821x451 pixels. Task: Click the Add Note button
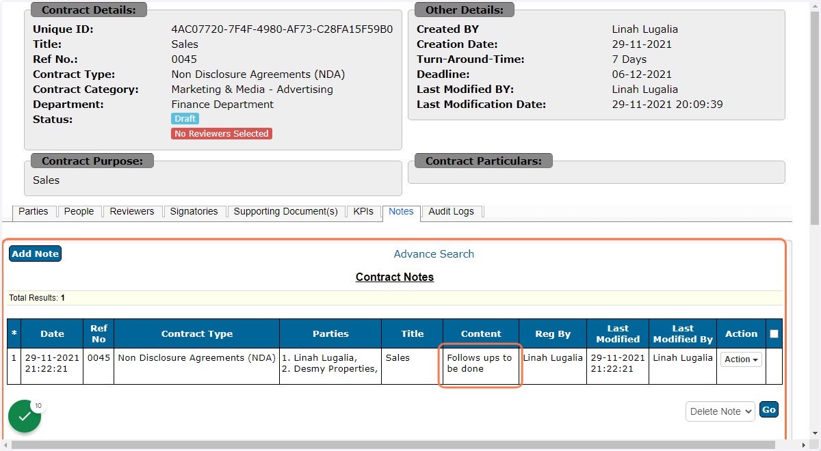pos(36,254)
